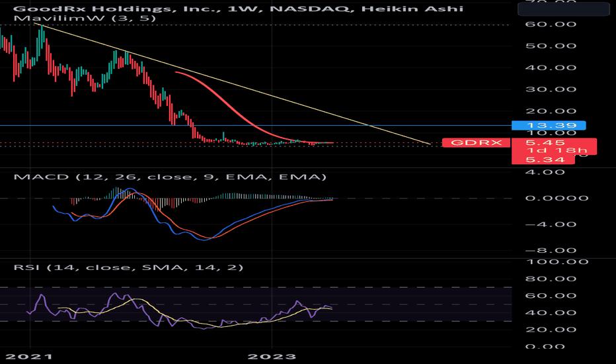The height and width of the screenshot is (364, 616).
Task: Click the 40.00 RSI axis label
Action: coord(551,313)
